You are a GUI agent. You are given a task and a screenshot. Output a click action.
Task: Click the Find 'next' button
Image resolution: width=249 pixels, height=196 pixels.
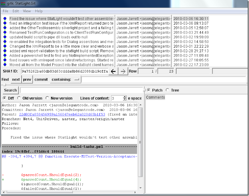[16, 79]
